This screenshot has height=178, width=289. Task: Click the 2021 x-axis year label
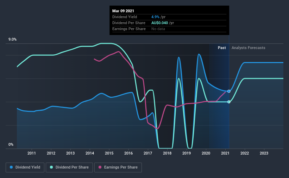225,153
